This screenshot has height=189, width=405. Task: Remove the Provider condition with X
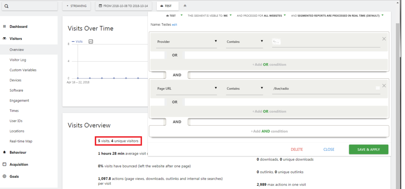coord(384,39)
